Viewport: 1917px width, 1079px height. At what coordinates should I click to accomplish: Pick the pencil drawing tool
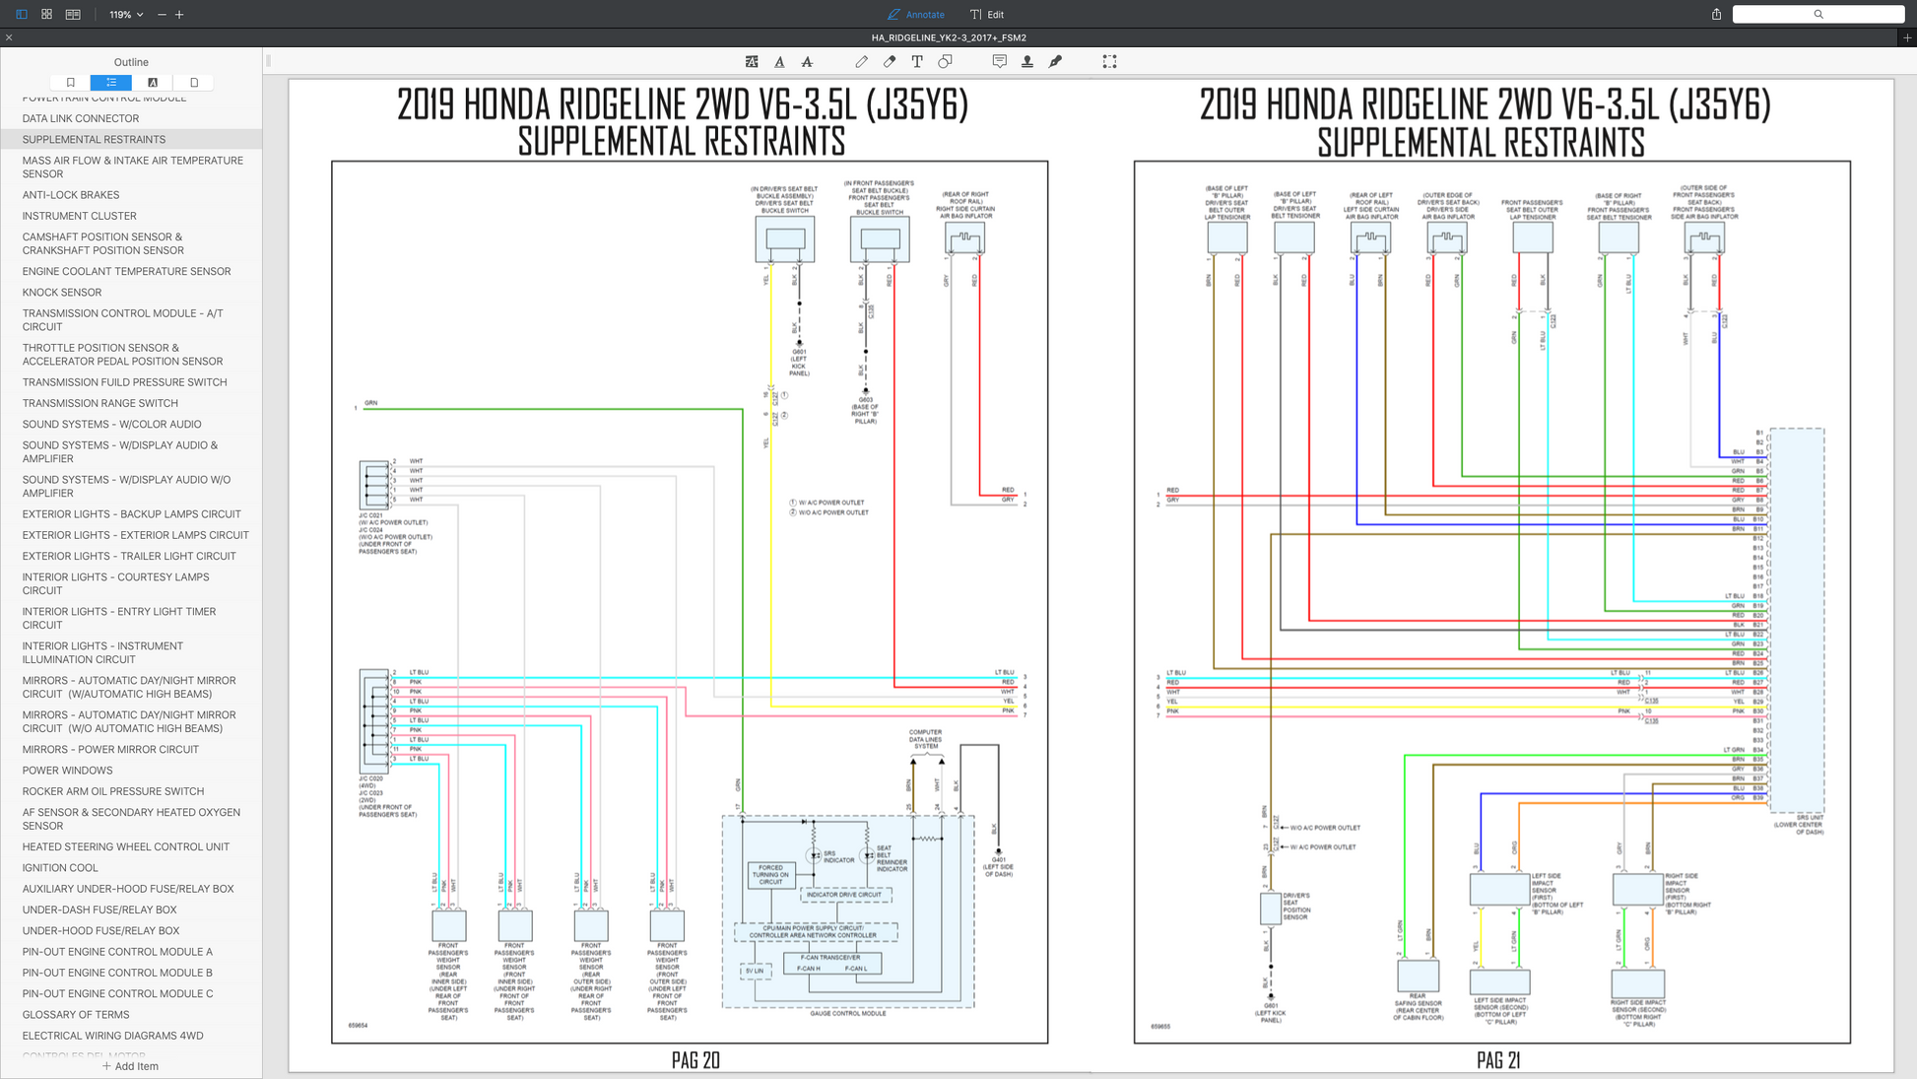(x=862, y=61)
